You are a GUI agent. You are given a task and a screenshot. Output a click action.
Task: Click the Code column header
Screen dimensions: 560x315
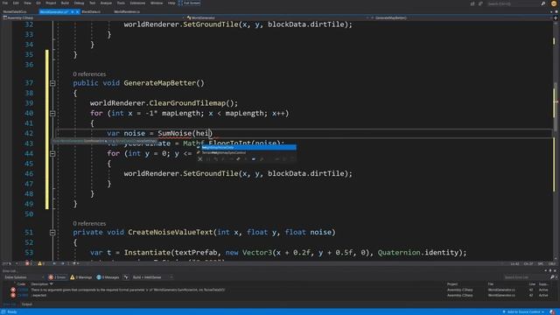point(21,284)
